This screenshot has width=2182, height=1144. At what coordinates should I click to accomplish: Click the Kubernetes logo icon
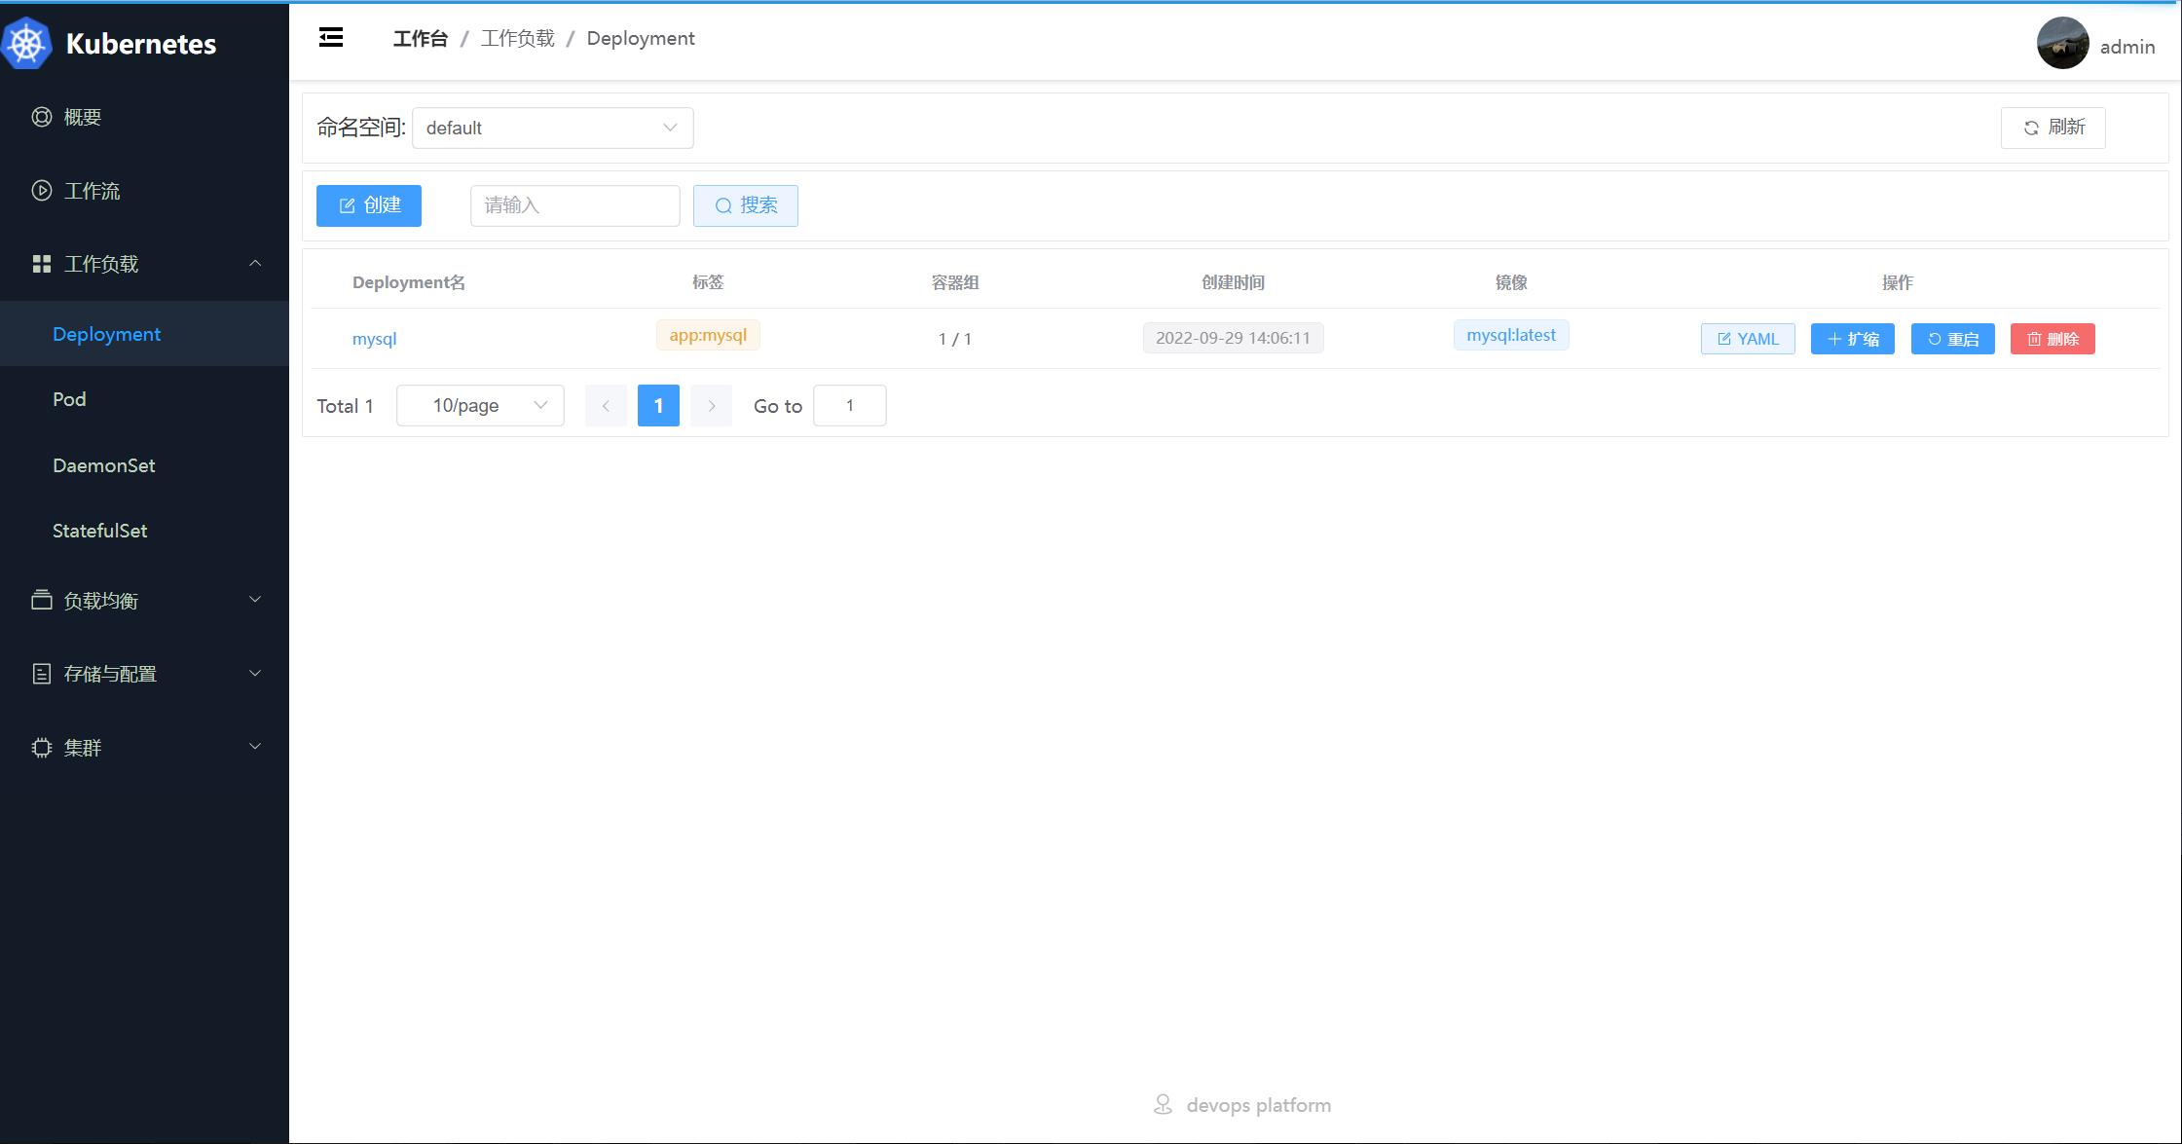(26, 44)
